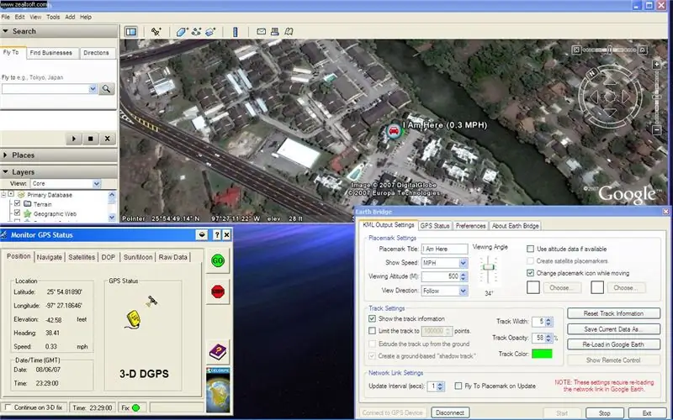Click the Viewing Angle slider handle
Image resolution: width=673 pixels, height=420 pixels.
tap(488, 266)
